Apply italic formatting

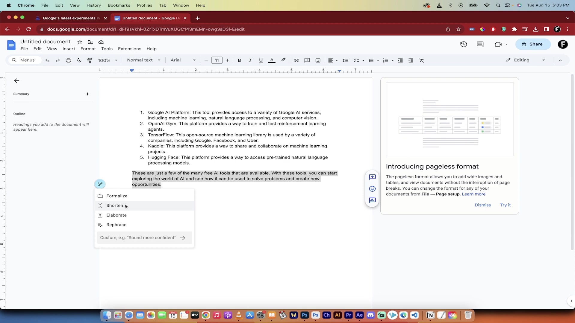(250, 60)
